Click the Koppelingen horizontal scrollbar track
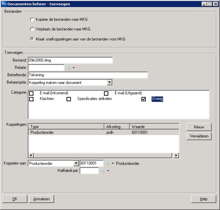Image resolution: width=220 pixels, height=210 pixels. click(x=104, y=155)
